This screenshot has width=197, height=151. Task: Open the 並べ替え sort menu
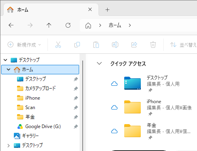click(x=183, y=45)
